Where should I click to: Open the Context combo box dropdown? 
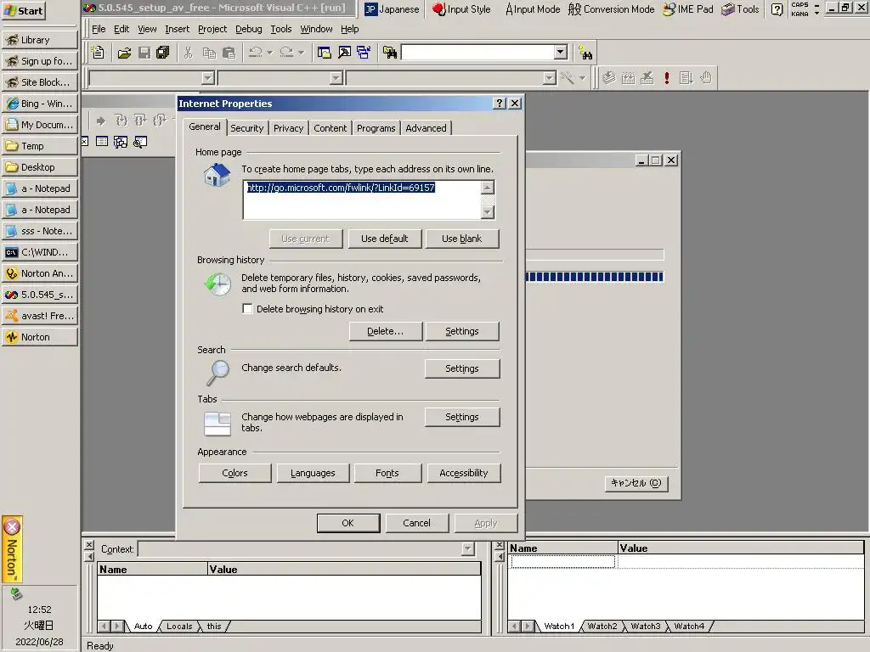click(468, 549)
